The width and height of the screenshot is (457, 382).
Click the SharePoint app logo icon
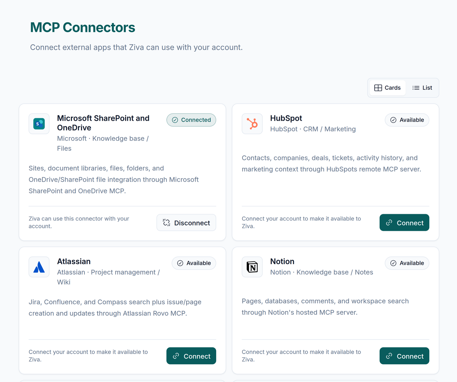[39, 124]
